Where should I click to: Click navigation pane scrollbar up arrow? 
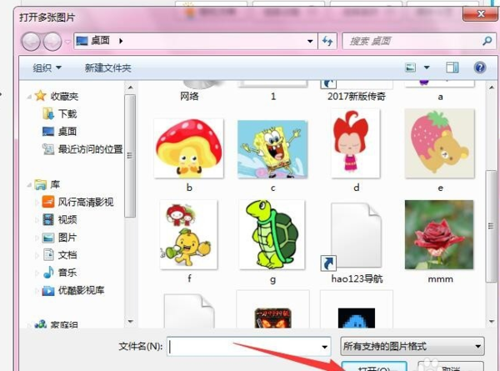pyautogui.click(x=130, y=88)
